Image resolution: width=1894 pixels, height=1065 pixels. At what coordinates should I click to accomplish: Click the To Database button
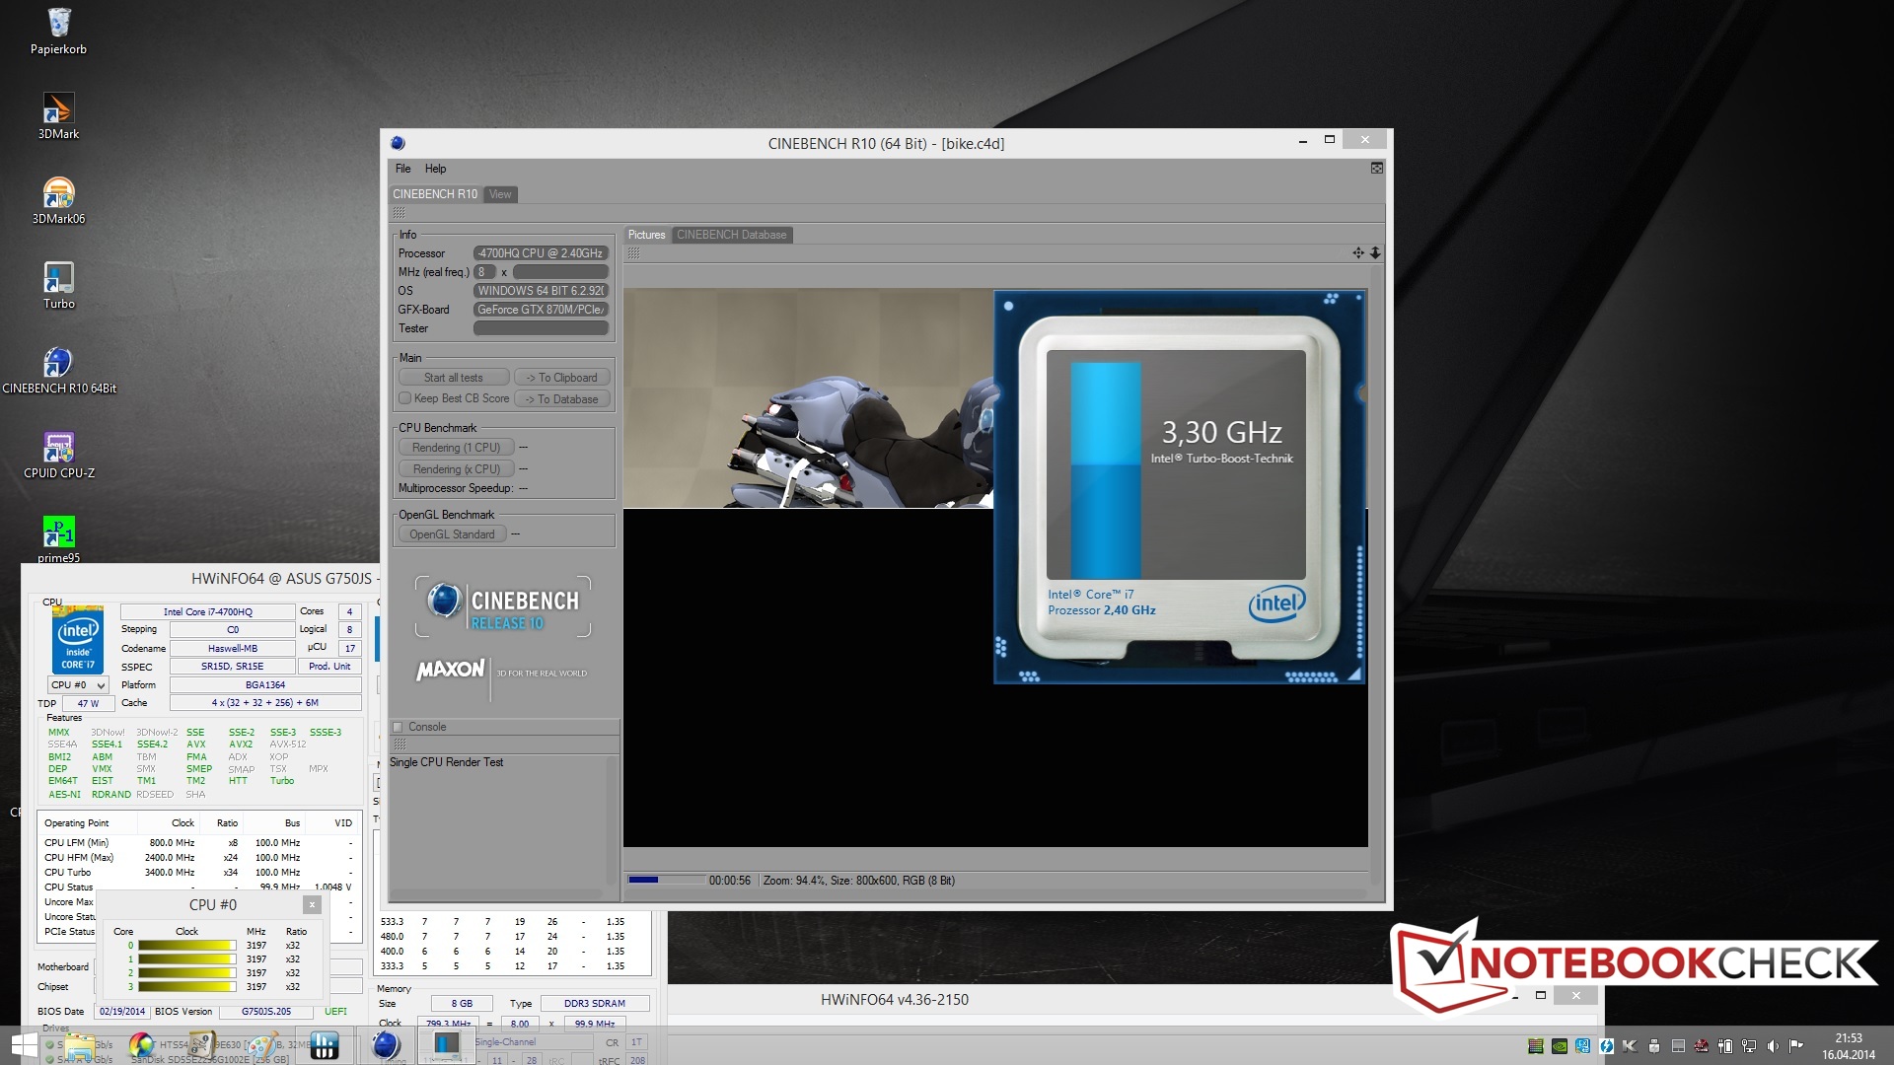(x=562, y=399)
